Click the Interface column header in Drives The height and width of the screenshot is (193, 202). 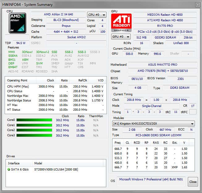(x=19, y=163)
